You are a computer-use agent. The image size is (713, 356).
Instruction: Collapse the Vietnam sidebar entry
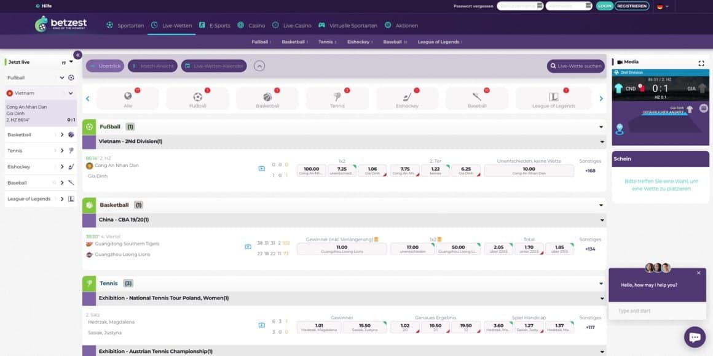[71, 93]
